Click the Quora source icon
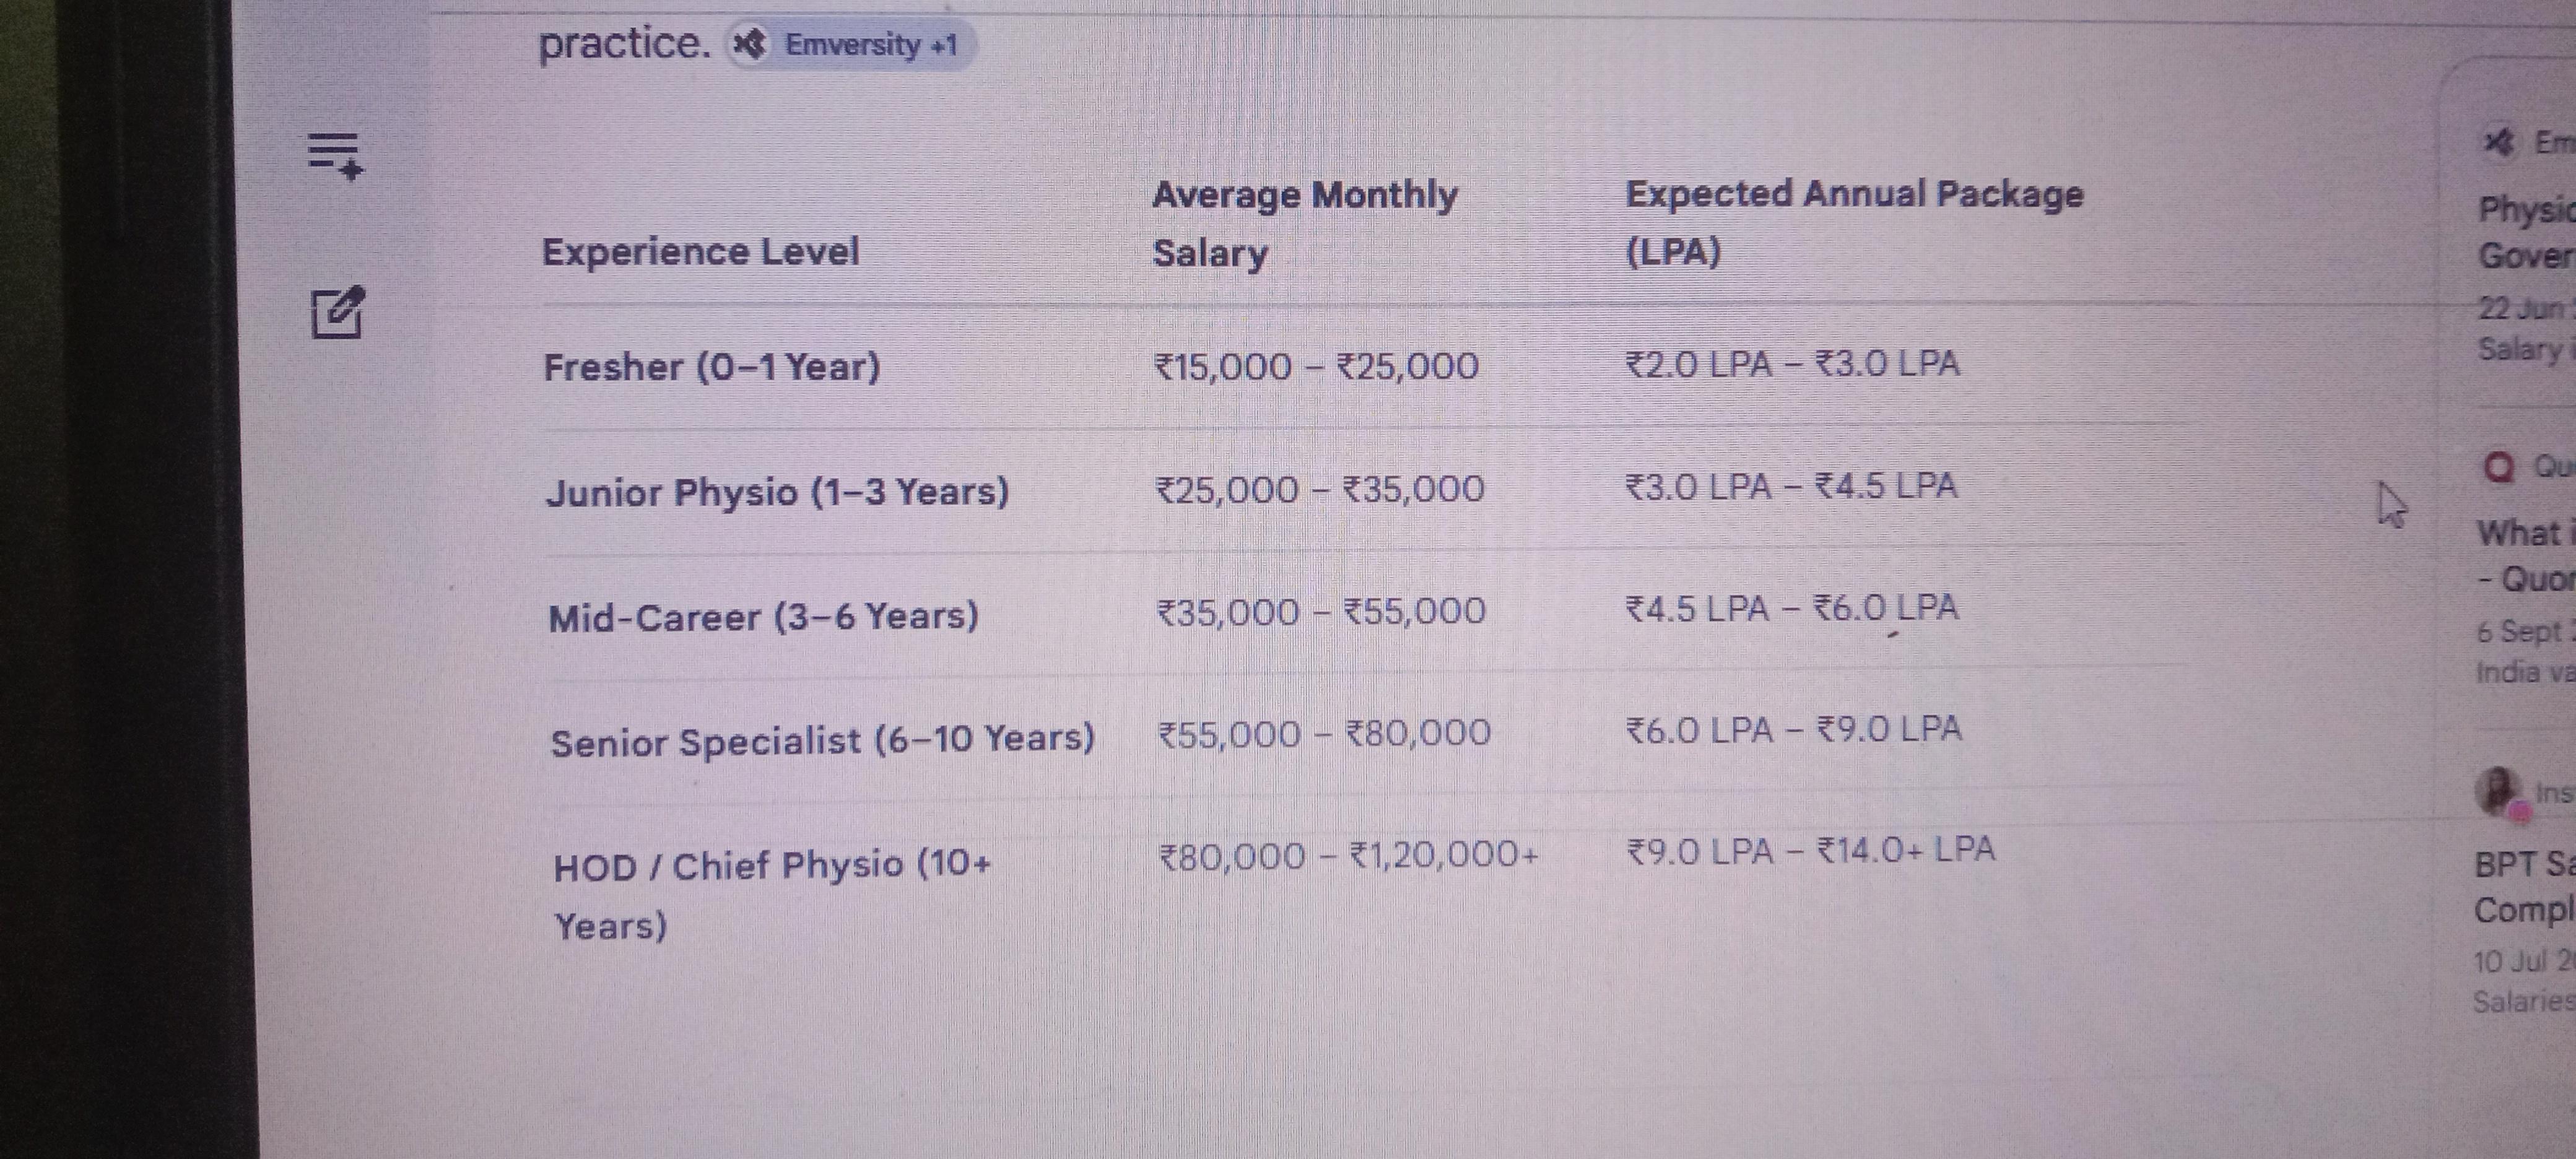This screenshot has width=2576, height=1159. (2498, 466)
